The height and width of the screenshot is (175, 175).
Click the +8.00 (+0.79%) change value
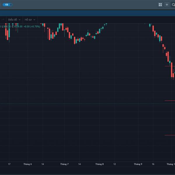tap(32, 27)
